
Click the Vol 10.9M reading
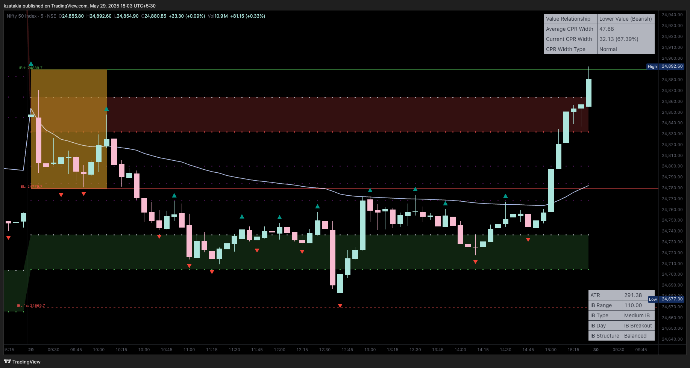pyautogui.click(x=218, y=16)
